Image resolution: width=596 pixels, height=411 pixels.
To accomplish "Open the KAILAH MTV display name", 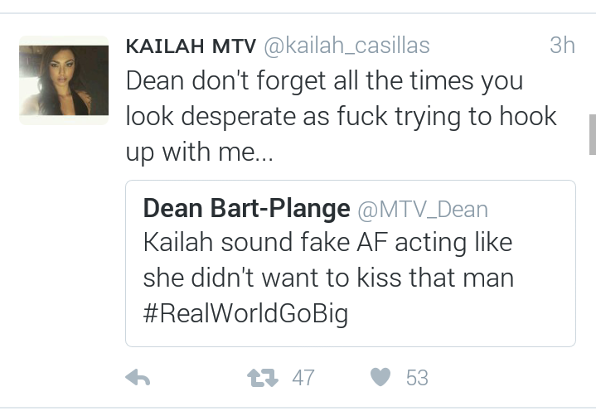I will coord(191,46).
